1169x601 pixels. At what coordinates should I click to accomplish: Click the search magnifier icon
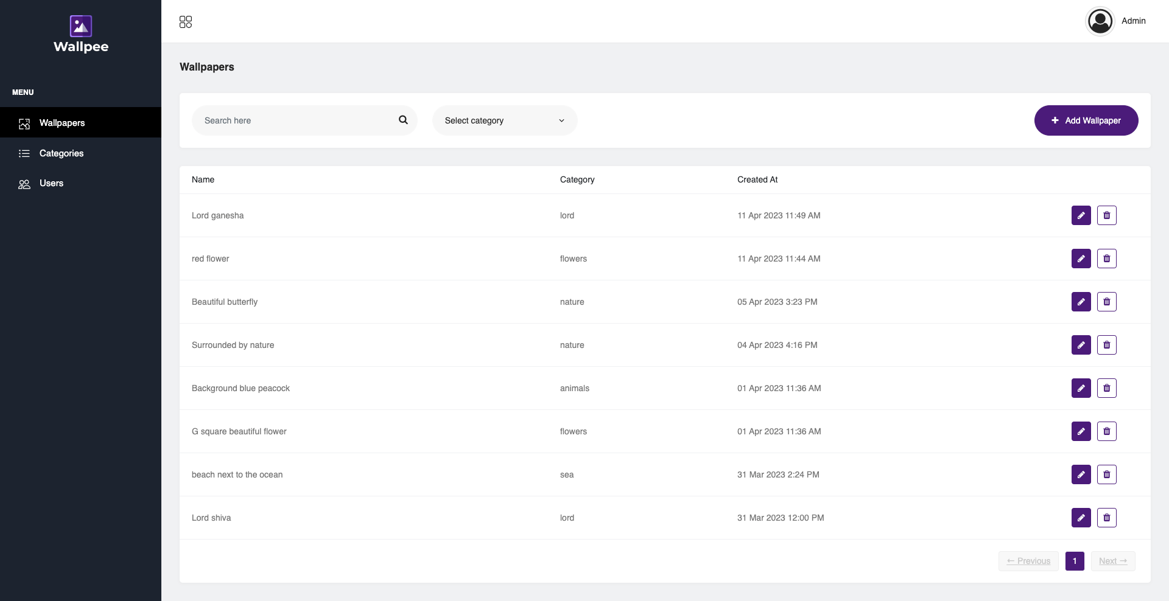coord(403,120)
